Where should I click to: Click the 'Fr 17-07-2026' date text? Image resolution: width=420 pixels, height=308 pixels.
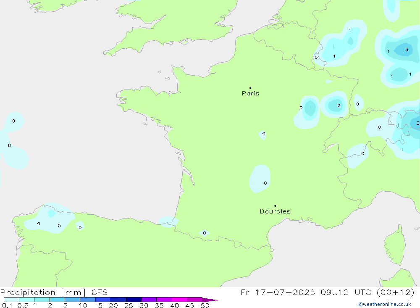tap(278, 292)
